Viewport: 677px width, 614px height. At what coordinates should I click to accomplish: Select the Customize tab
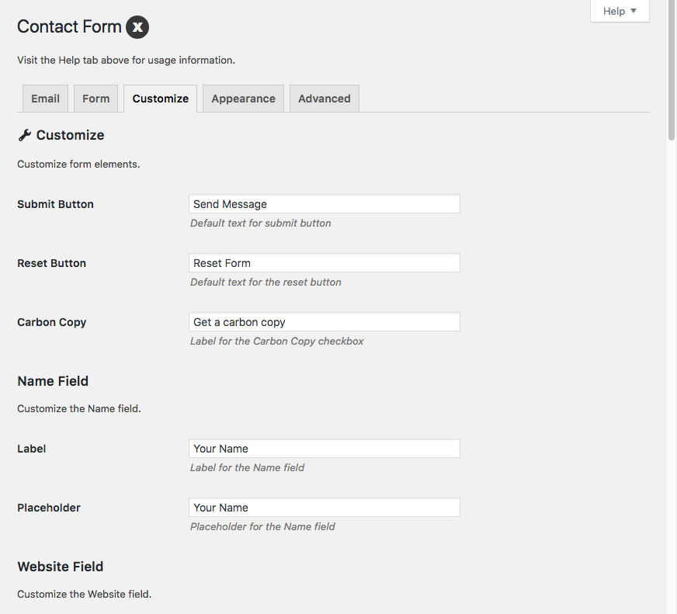[160, 99]
